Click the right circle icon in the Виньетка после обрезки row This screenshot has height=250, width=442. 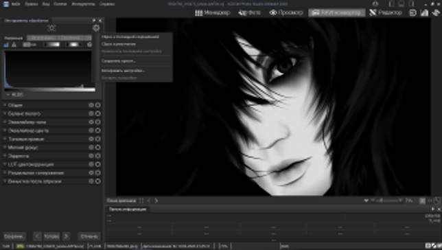98,181
